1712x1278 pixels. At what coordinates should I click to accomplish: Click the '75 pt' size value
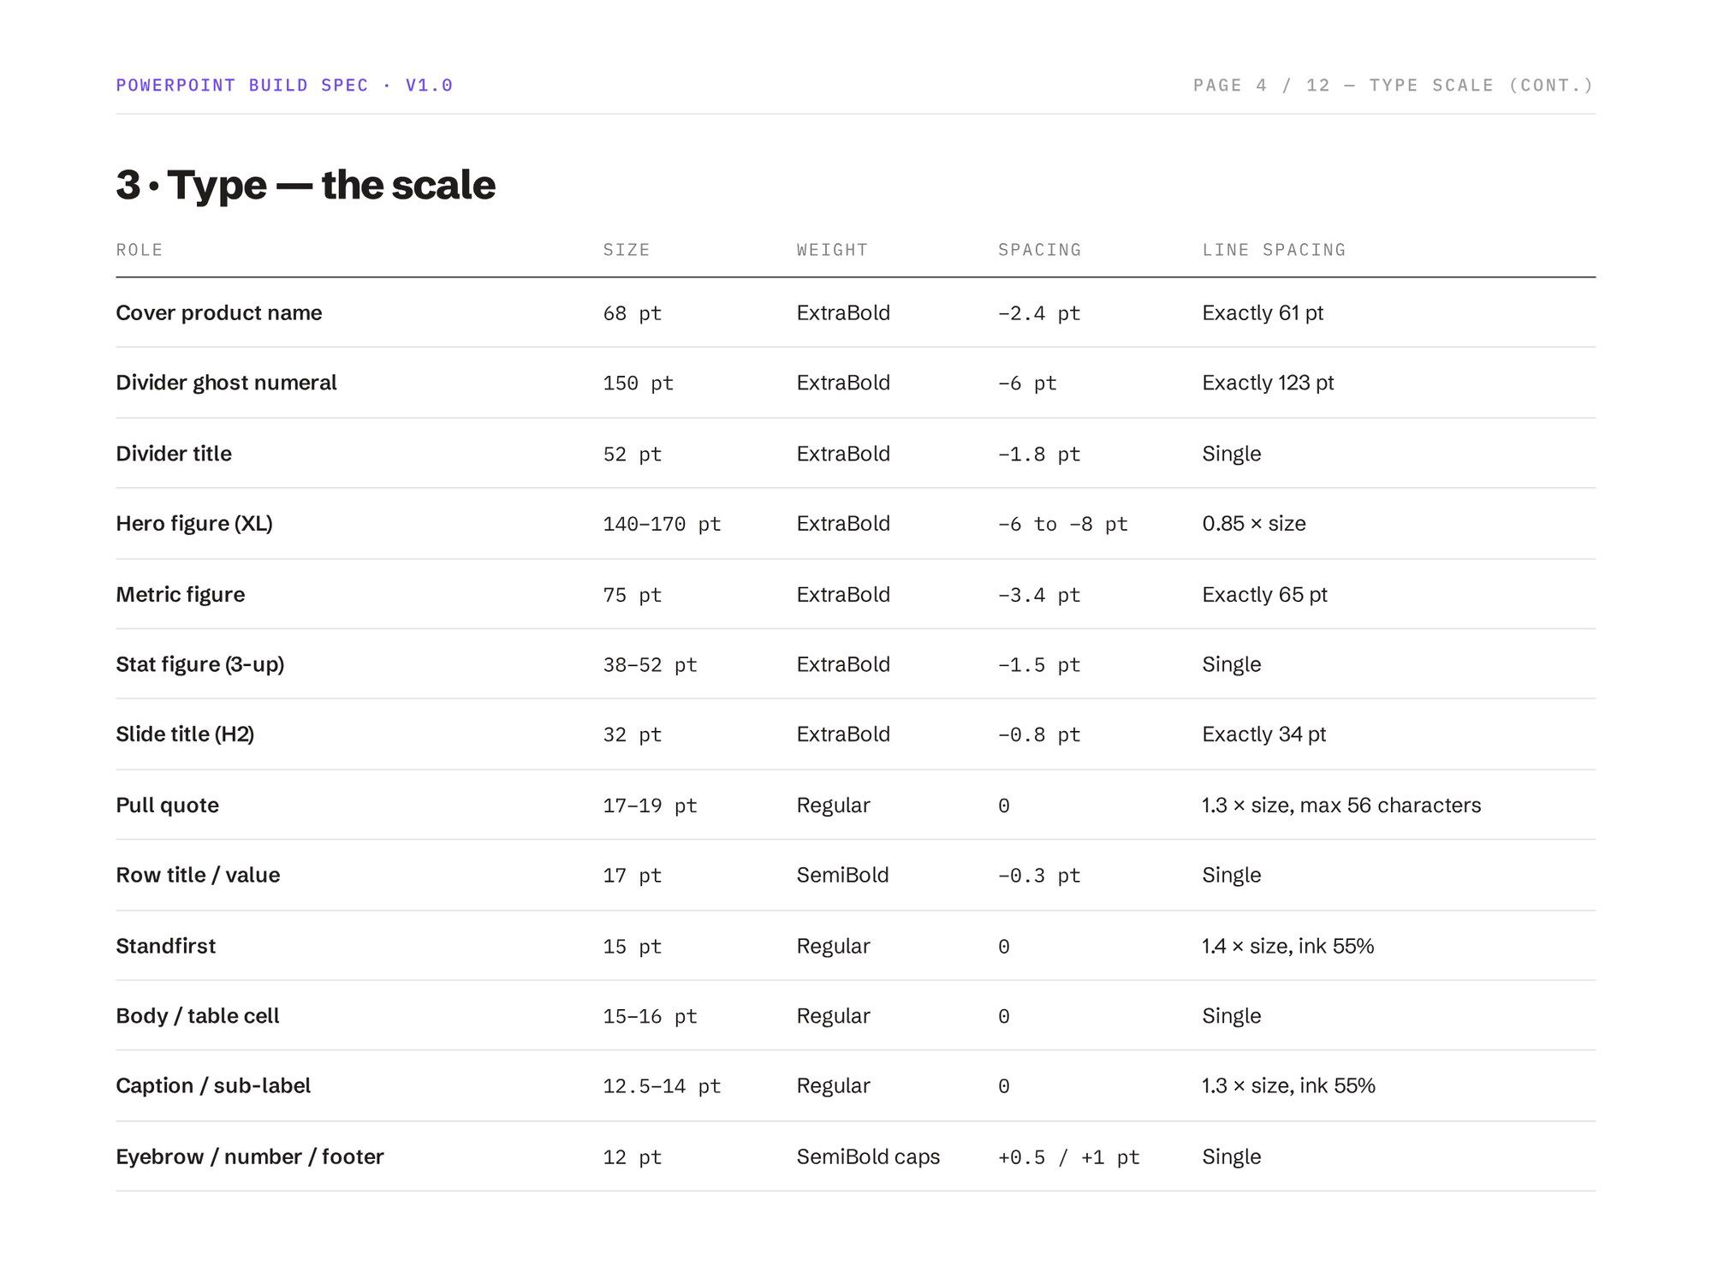(x=633, y=595)
